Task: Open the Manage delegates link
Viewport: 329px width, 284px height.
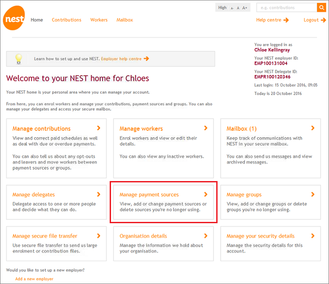Action: (34, 194)
